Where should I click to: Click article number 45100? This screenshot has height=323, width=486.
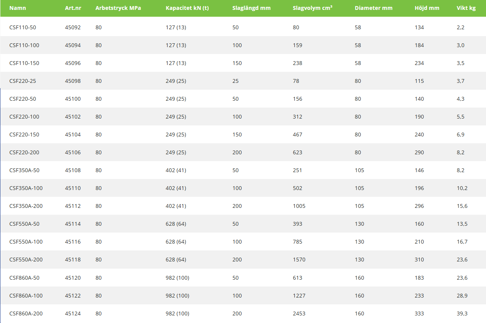pos(73,99)
